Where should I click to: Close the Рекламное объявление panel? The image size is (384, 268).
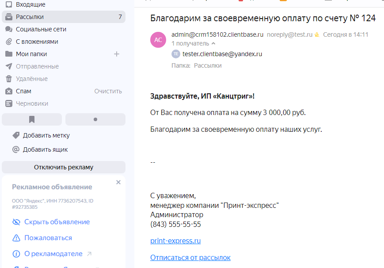118,182
